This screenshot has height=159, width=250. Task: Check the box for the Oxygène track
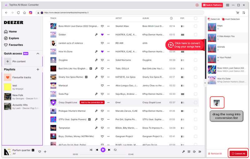pyautogui.click(x=195, y=60)
